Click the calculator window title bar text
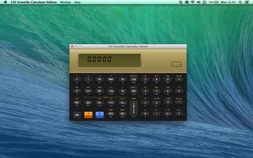The width and height of the screenshot is (253, 158). click(x=128, y=46)
